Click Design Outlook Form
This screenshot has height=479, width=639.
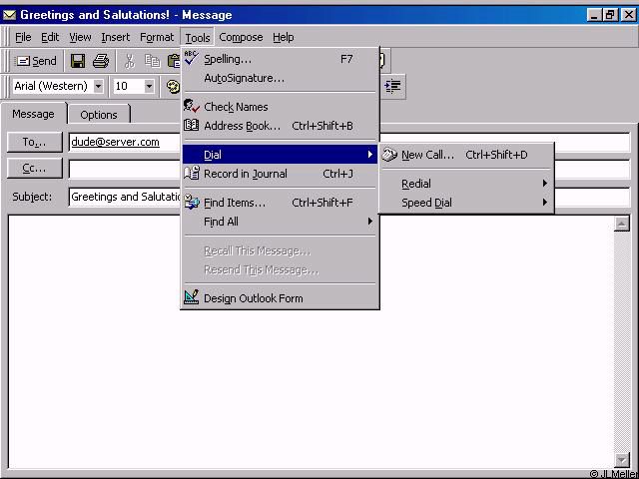(280, 298)
